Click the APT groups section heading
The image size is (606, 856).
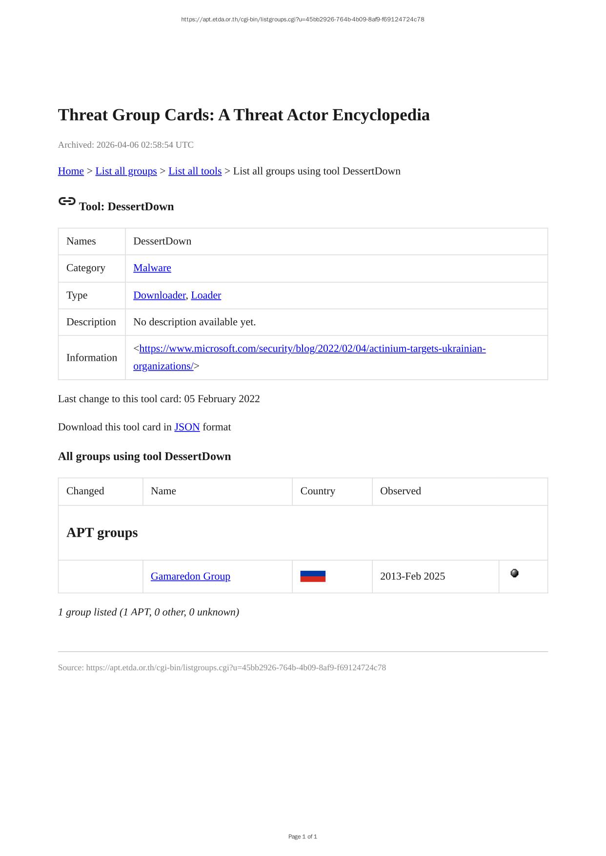coord(102,532)
